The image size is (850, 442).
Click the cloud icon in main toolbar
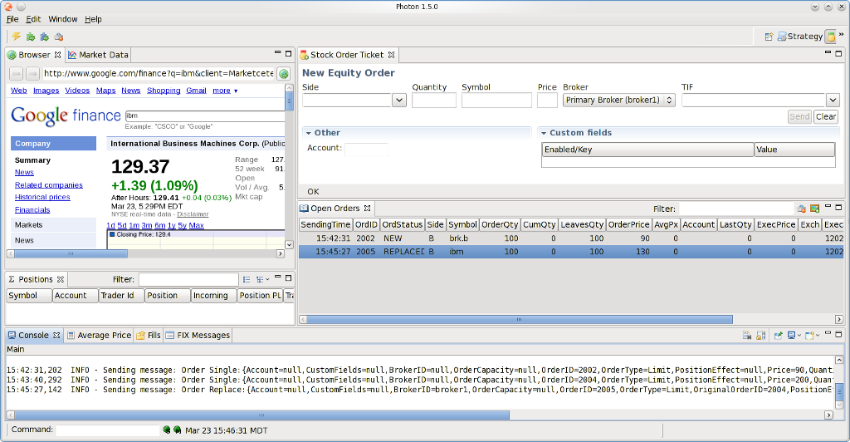click(58, 37)
